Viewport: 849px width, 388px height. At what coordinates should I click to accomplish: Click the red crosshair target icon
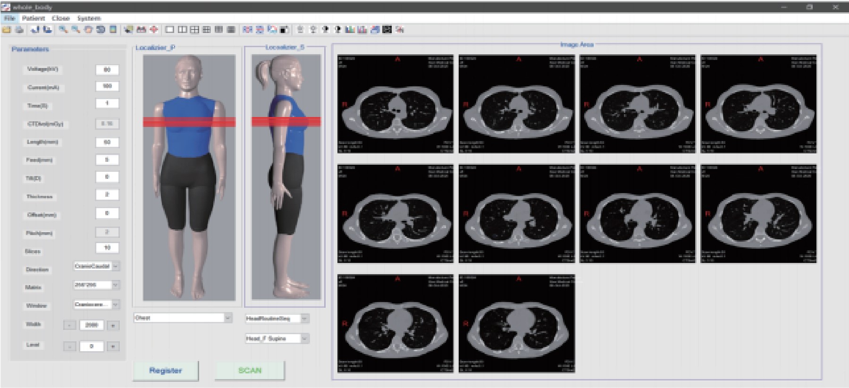154,30
